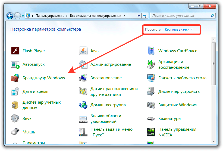Click the Forward navigation button
Screen dimensions: 223x151
(x=18, y=16)
